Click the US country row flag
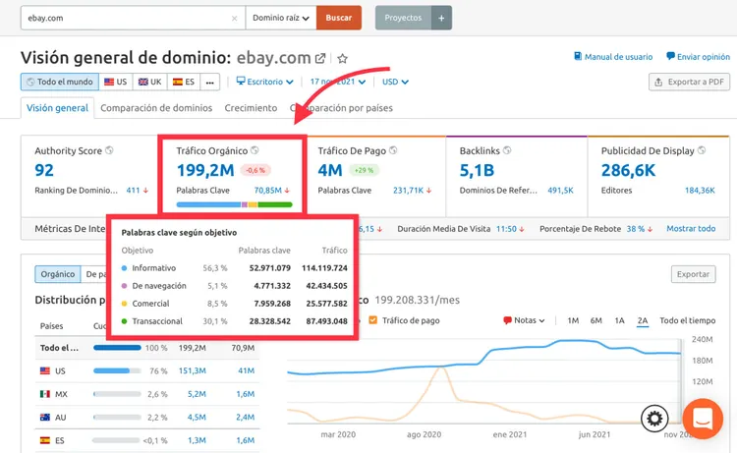This screenshot has height=453, width=737. coord(45,370)
